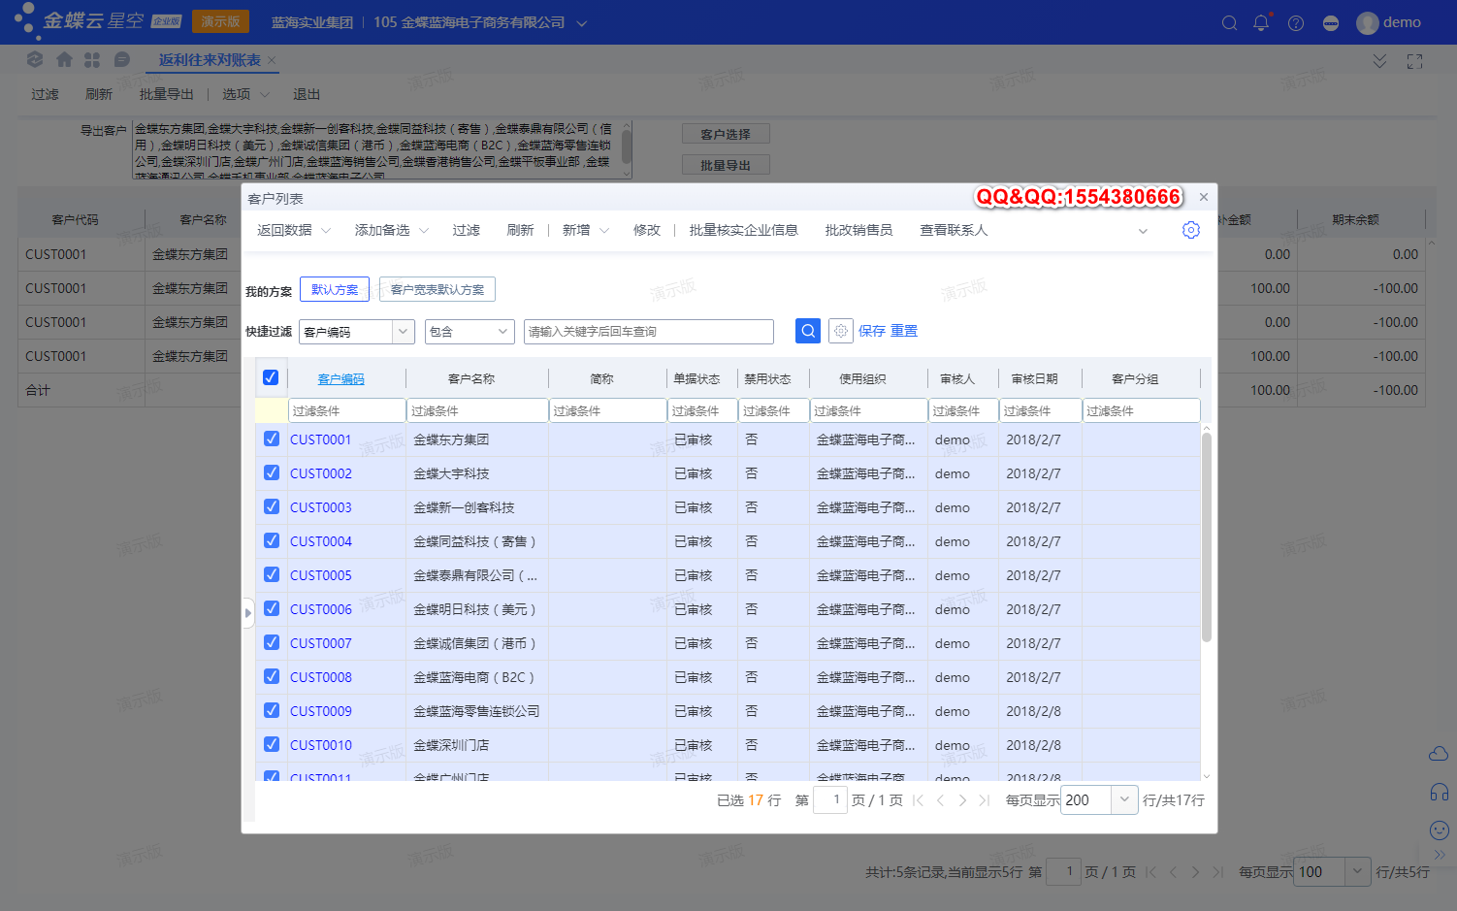
Task: Click the blue quick filter search button
Action: point(808,331)
